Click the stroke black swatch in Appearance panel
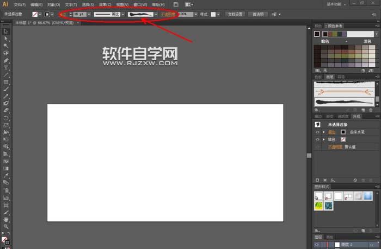The image size is (381, 249). 343,132
